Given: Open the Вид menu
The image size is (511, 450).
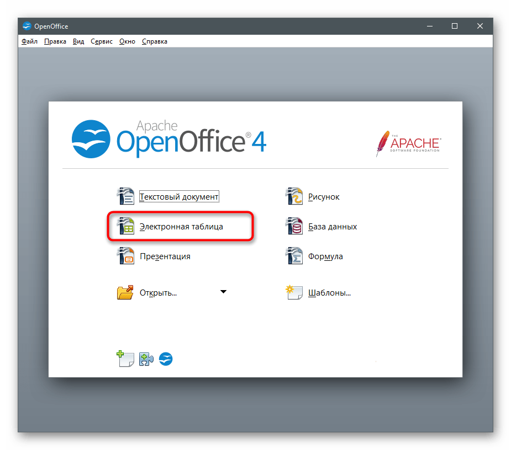Looking at the screenshot, I should click(x=78, y=41).
